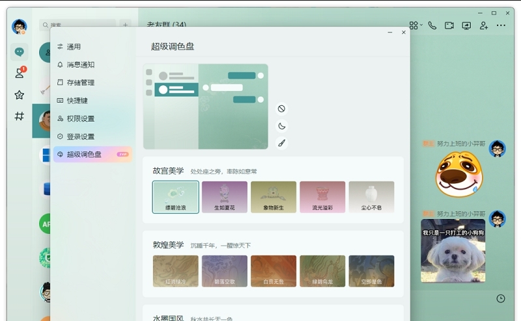The image size is (521, 321).
Task: Open the 通用 settings tab
Action: tap(74, 47)
